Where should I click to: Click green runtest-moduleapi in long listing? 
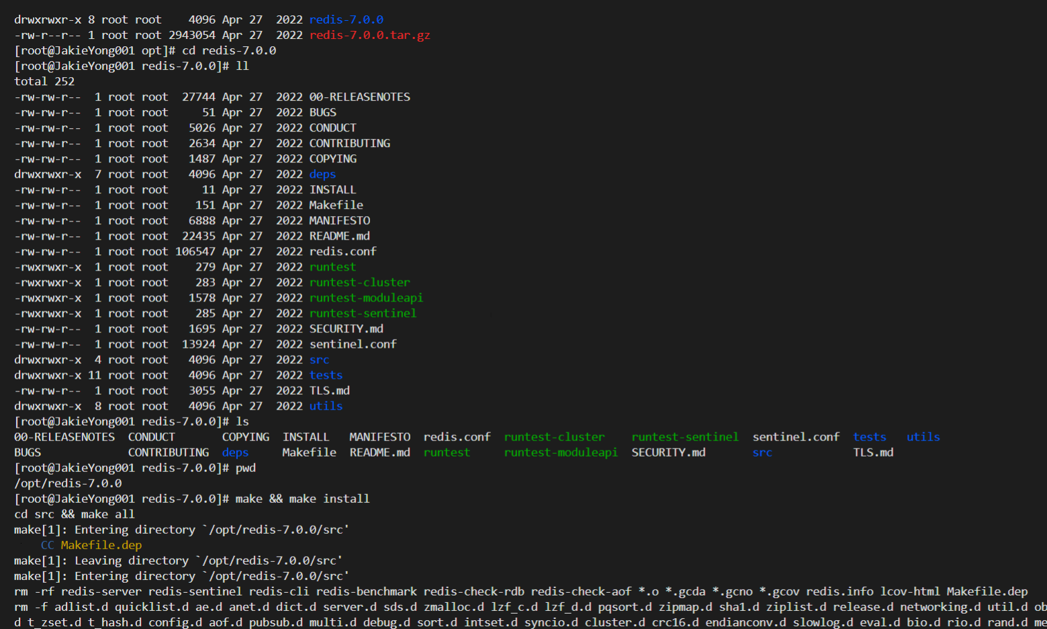(x=366, y=297)
